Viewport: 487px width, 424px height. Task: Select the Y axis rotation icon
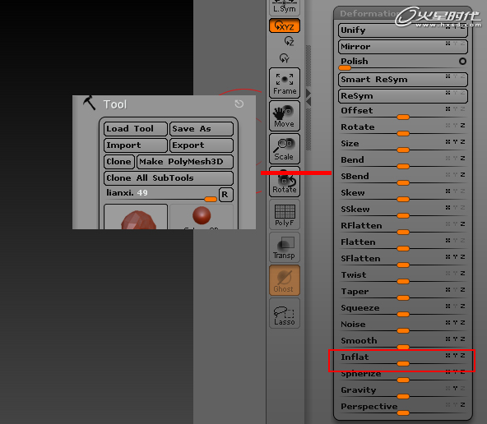click(284, 58)
